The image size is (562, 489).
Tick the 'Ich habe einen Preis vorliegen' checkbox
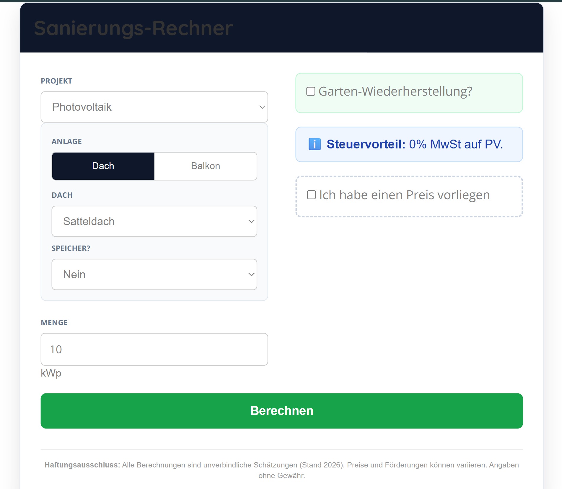pos(311,195)
